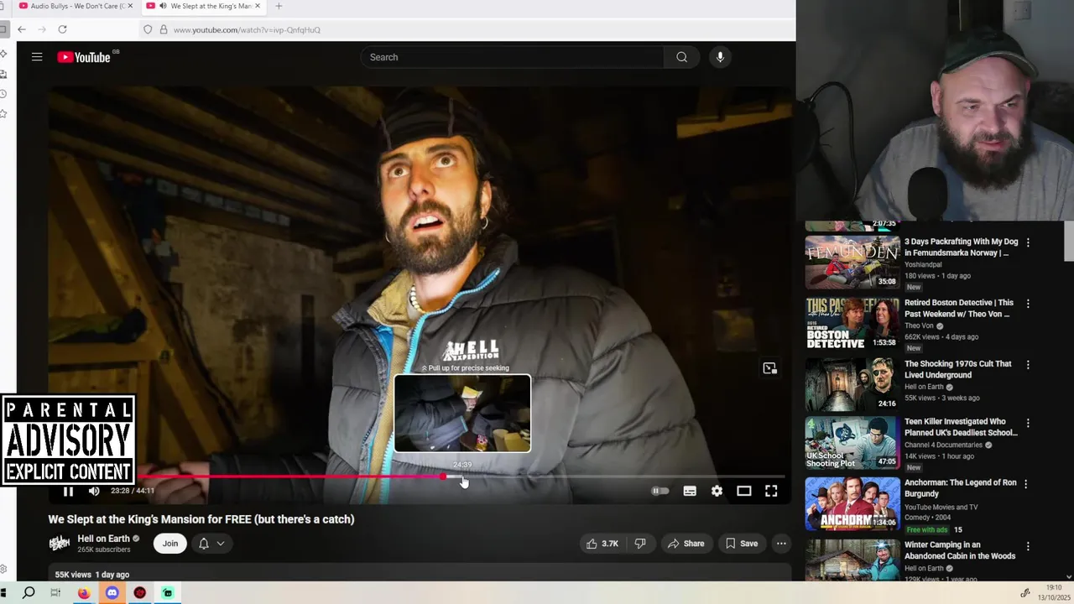Mute the video volume speaker
1074x604 pixels.
coord(94,491)
